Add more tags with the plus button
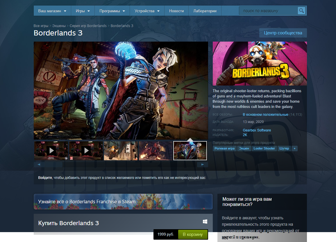Image resolution: width=336 pixels, height=242 pixels. [295, 148]
